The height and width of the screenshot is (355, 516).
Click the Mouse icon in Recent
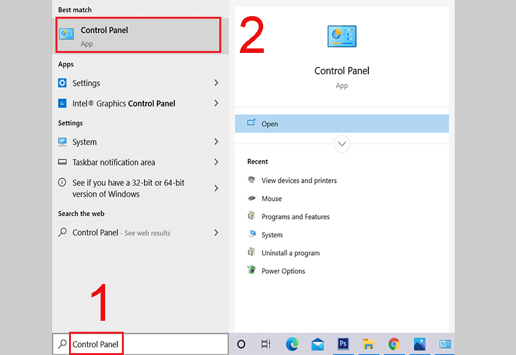pos(252,198)
